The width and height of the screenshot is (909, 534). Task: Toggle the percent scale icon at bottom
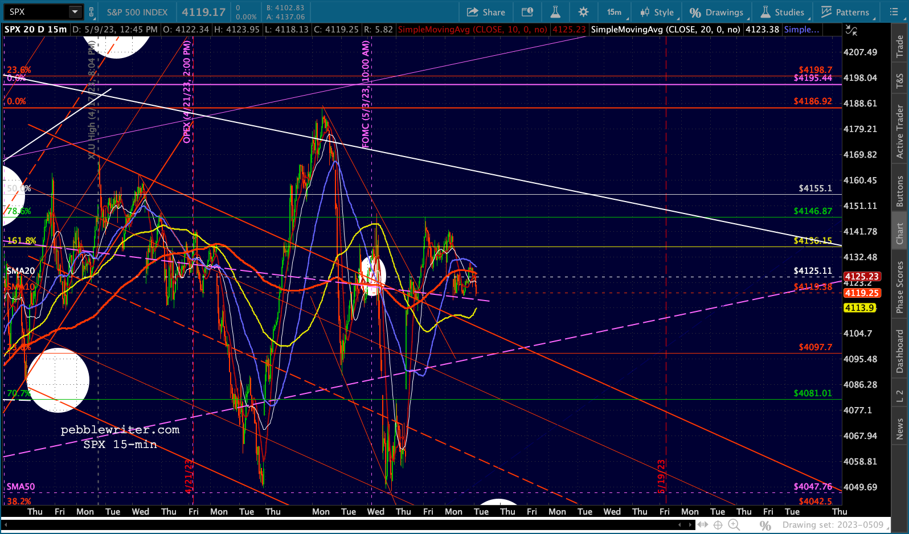click(x=765, y=525)
